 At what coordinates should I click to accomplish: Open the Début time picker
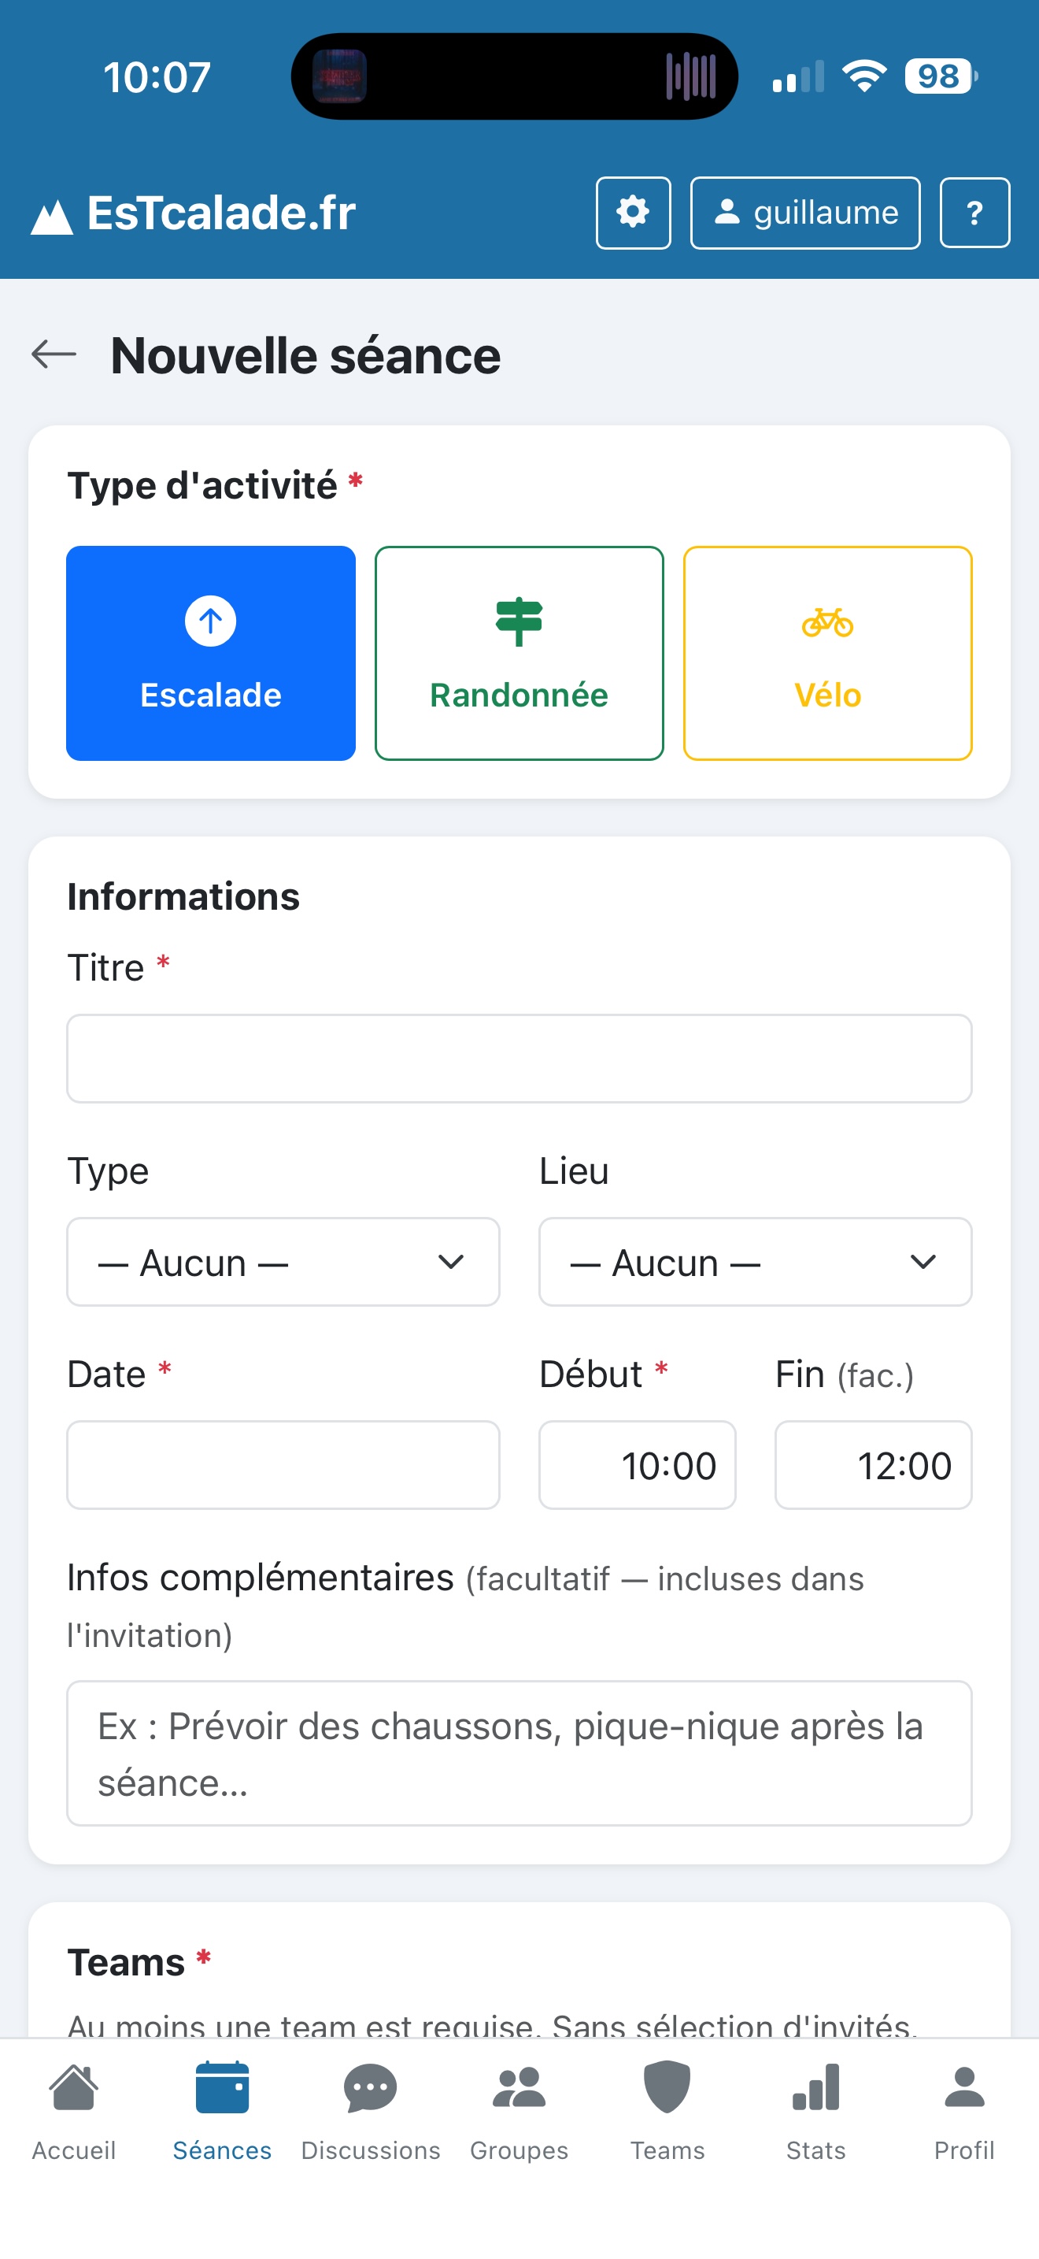click(x=637, y=1465)
